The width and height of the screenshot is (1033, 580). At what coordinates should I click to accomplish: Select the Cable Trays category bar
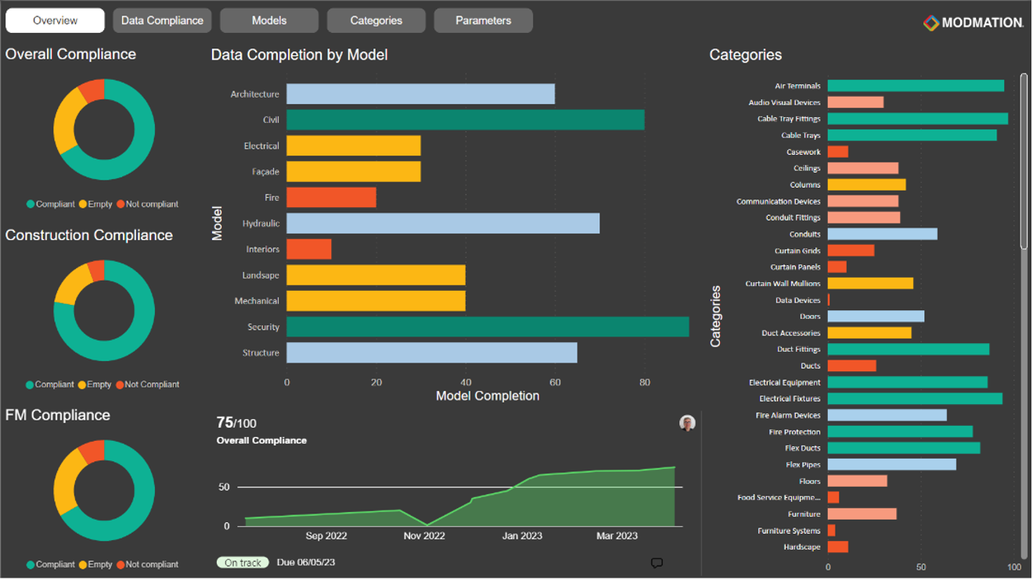pyautogui.click(x=912, y=135)
